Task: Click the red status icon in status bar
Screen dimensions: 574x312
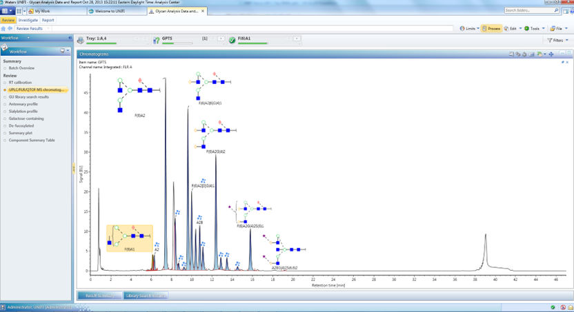Action: (563, 308)
